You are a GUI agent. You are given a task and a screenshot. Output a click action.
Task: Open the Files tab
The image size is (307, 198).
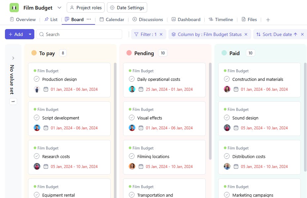[x=249, y=19]
